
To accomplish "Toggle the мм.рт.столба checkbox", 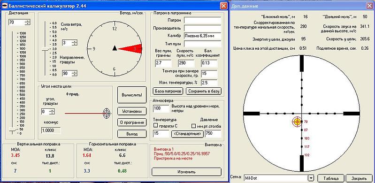I will tap(194, 125).
